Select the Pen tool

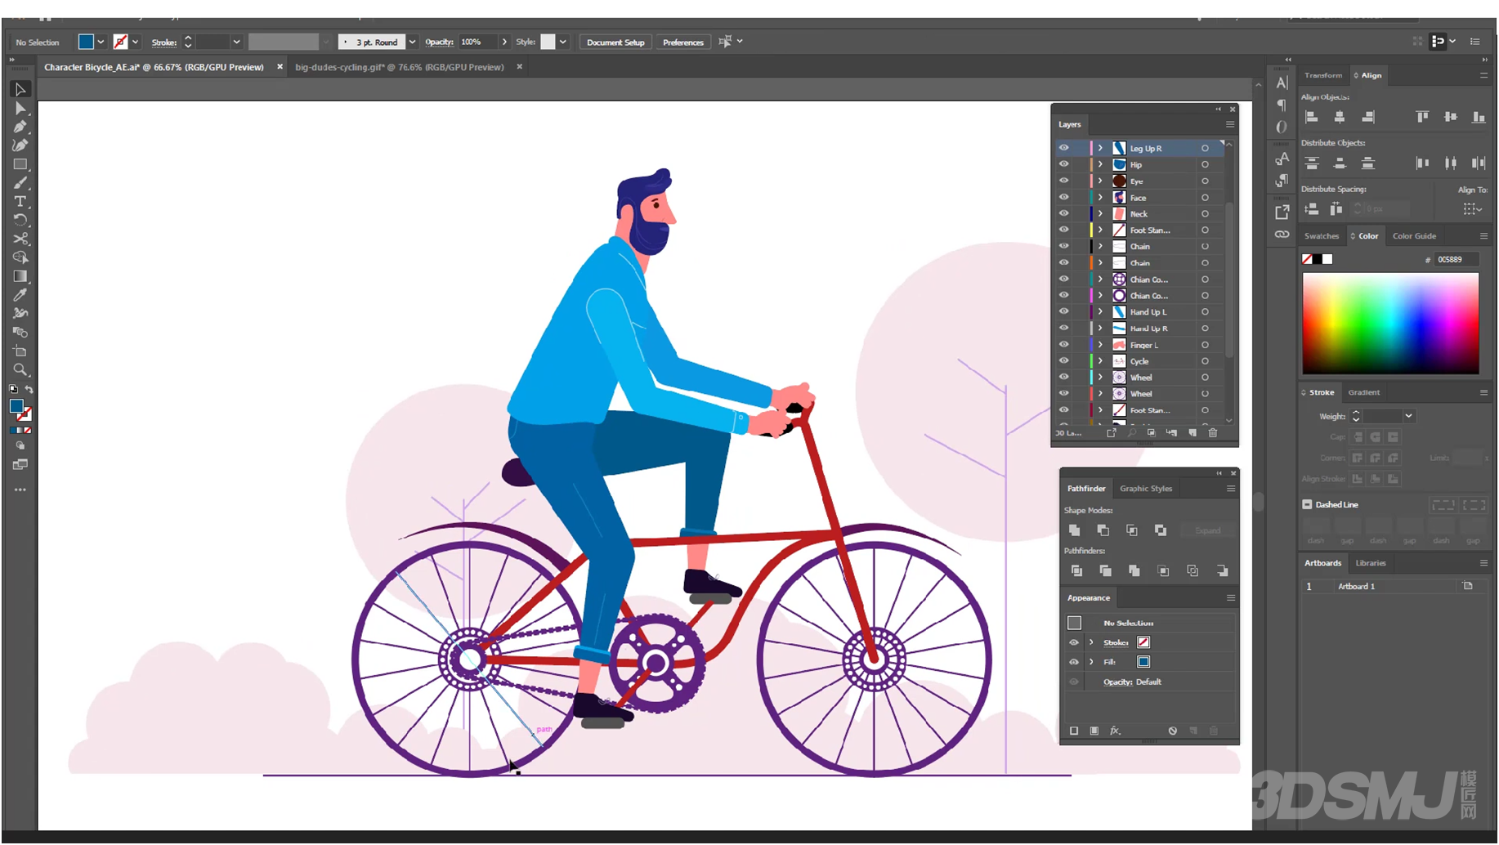(x=20, y=127)
